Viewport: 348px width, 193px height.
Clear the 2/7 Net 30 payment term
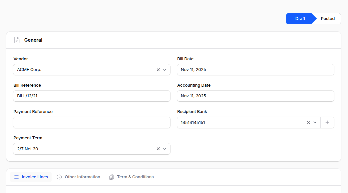(158, 149)
